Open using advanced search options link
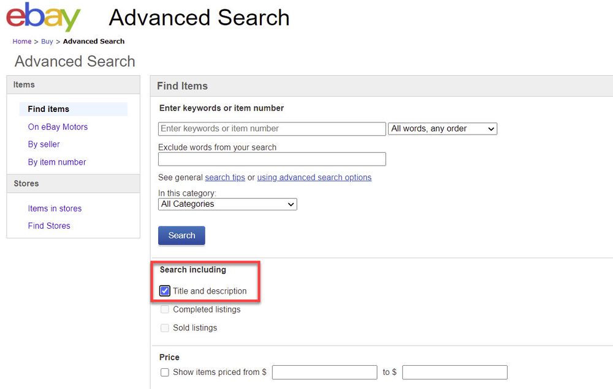 point(314,177)
